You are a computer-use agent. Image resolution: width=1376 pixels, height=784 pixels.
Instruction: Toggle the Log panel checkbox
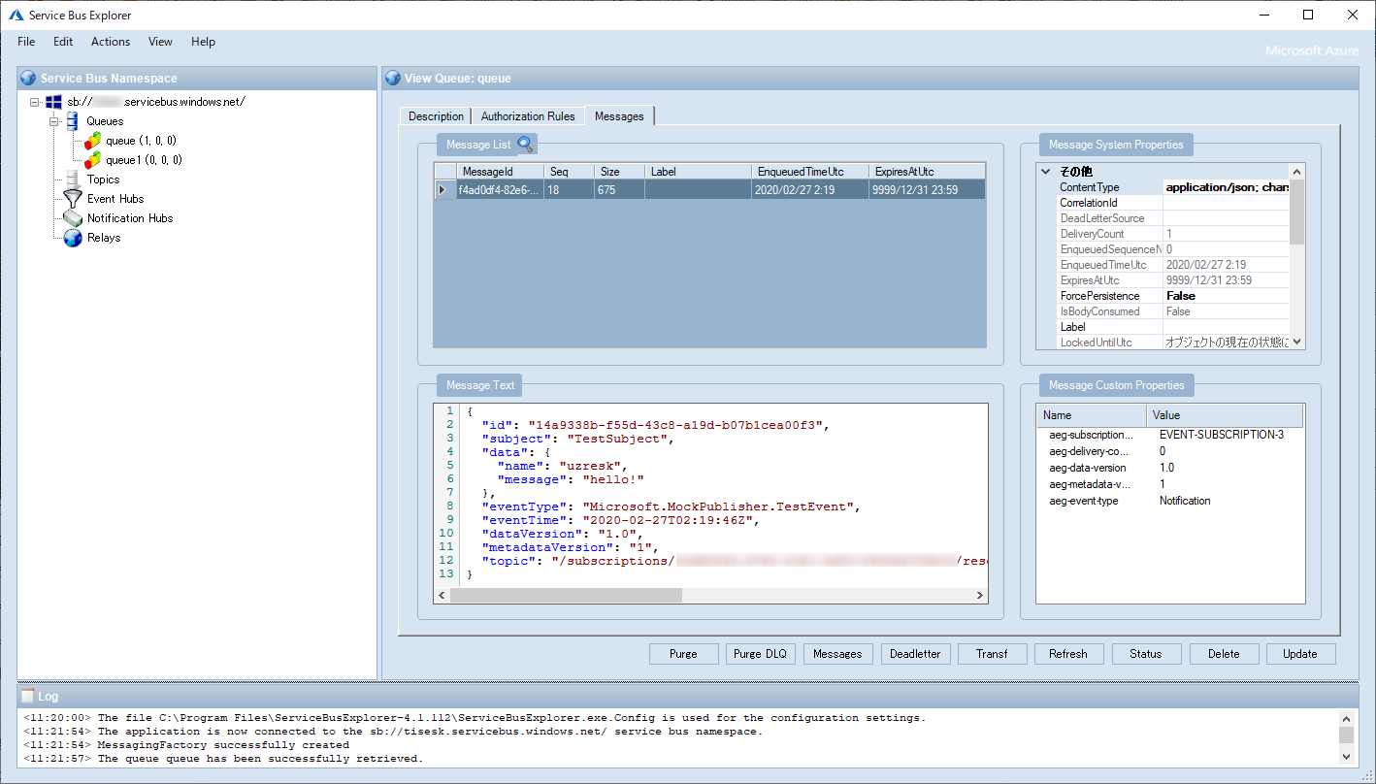click(x=27, y=696)
